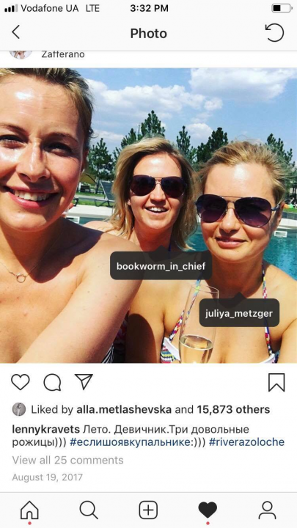The width and height of the screenshot is (297, 528).
Task: Save post with bookmark icon
Action: [x=276, y=383]
